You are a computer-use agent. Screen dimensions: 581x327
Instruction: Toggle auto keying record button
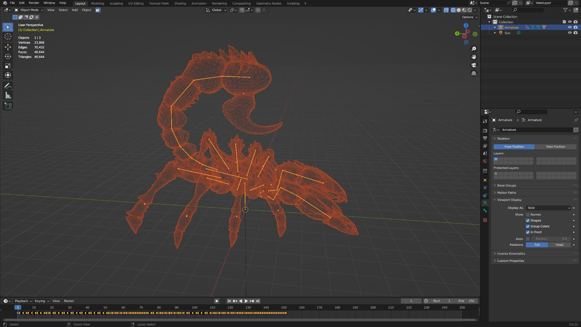pos(216,301)
